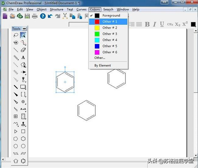The height and width of the screenshot is (168, 198).
Task: Open the Search menu
Action: click(108, 10)
